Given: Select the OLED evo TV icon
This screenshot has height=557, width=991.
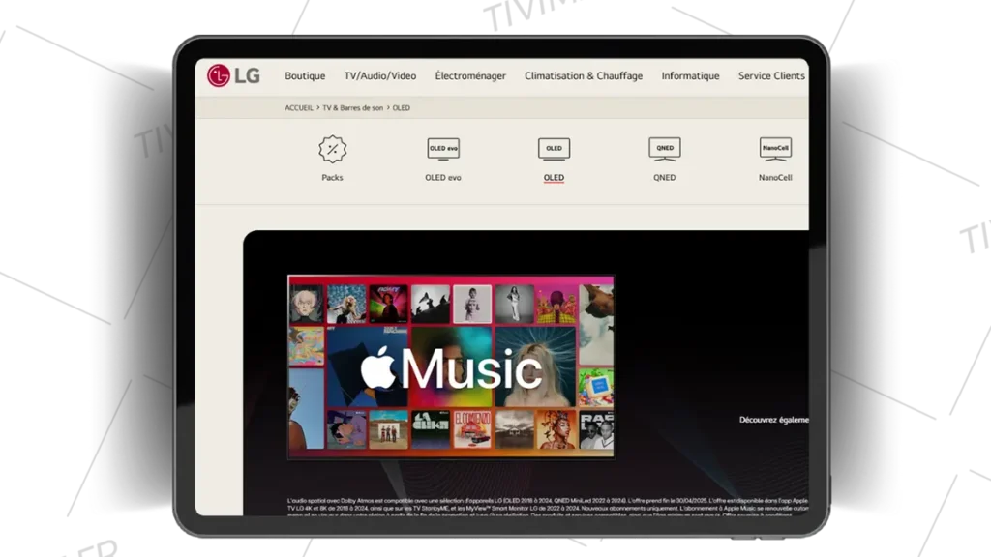Looking at the screenshot, I should click(x=443, y=149).
